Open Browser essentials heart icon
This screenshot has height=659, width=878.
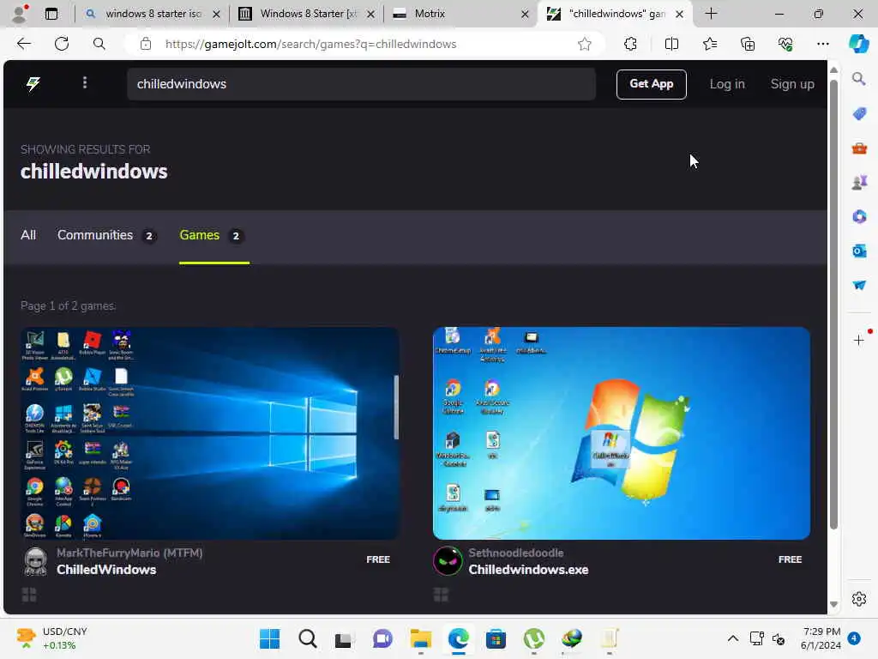pos(785,44)
